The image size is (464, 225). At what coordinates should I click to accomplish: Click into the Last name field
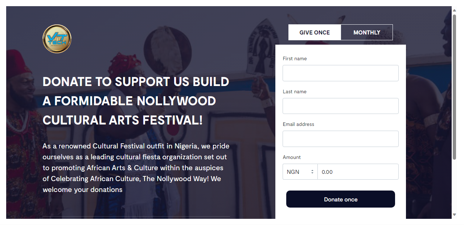click(340, 106)
